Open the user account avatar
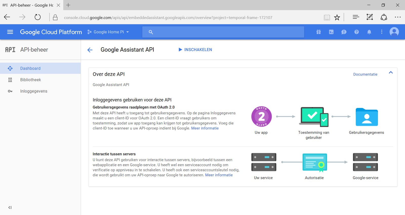Screen dimensions: 405x215 coord(394,32)
